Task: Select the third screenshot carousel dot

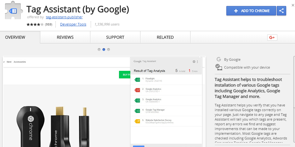Action: click(x=108, y=49)
